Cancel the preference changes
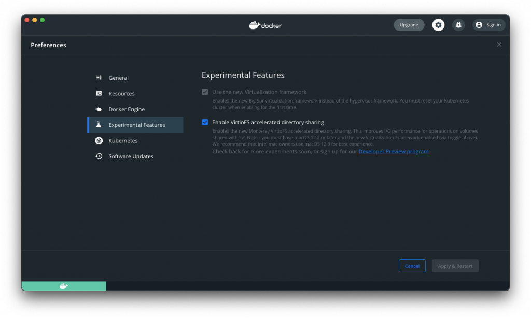The height and width of the screenshot is (319, 531). [x=412, y=266]
